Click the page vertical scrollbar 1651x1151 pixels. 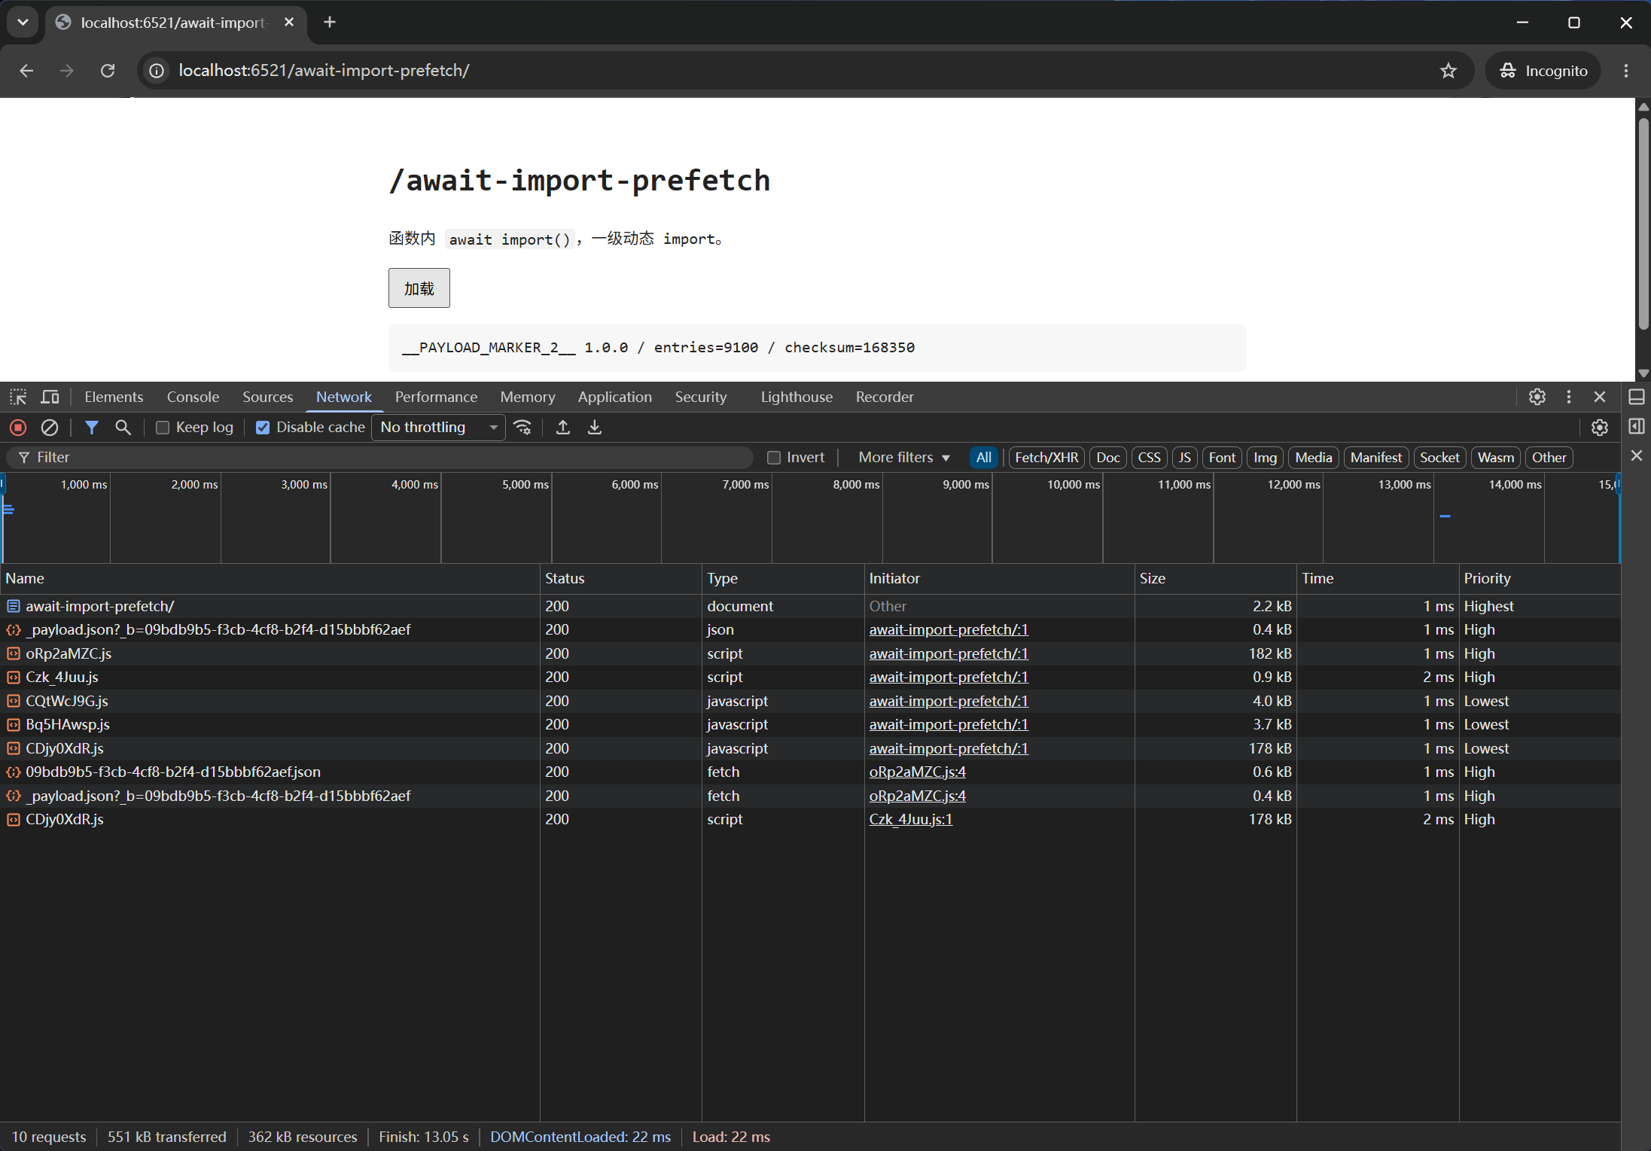tap(1643, 222)
